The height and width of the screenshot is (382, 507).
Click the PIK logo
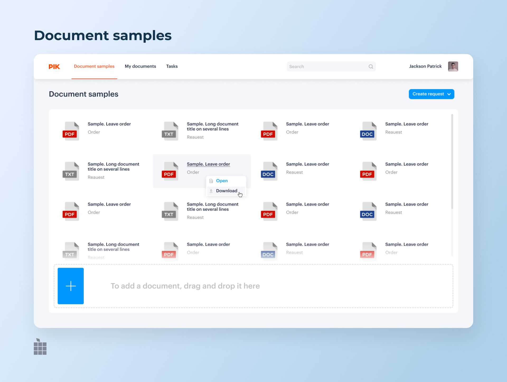click(x=54, y=66)
